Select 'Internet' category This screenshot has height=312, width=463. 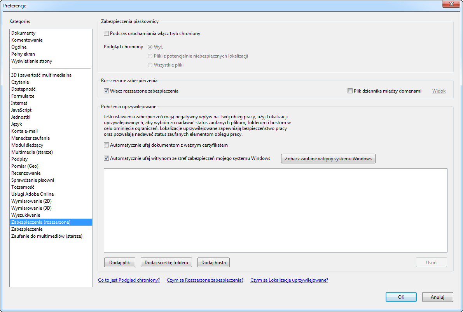point(51,103)
